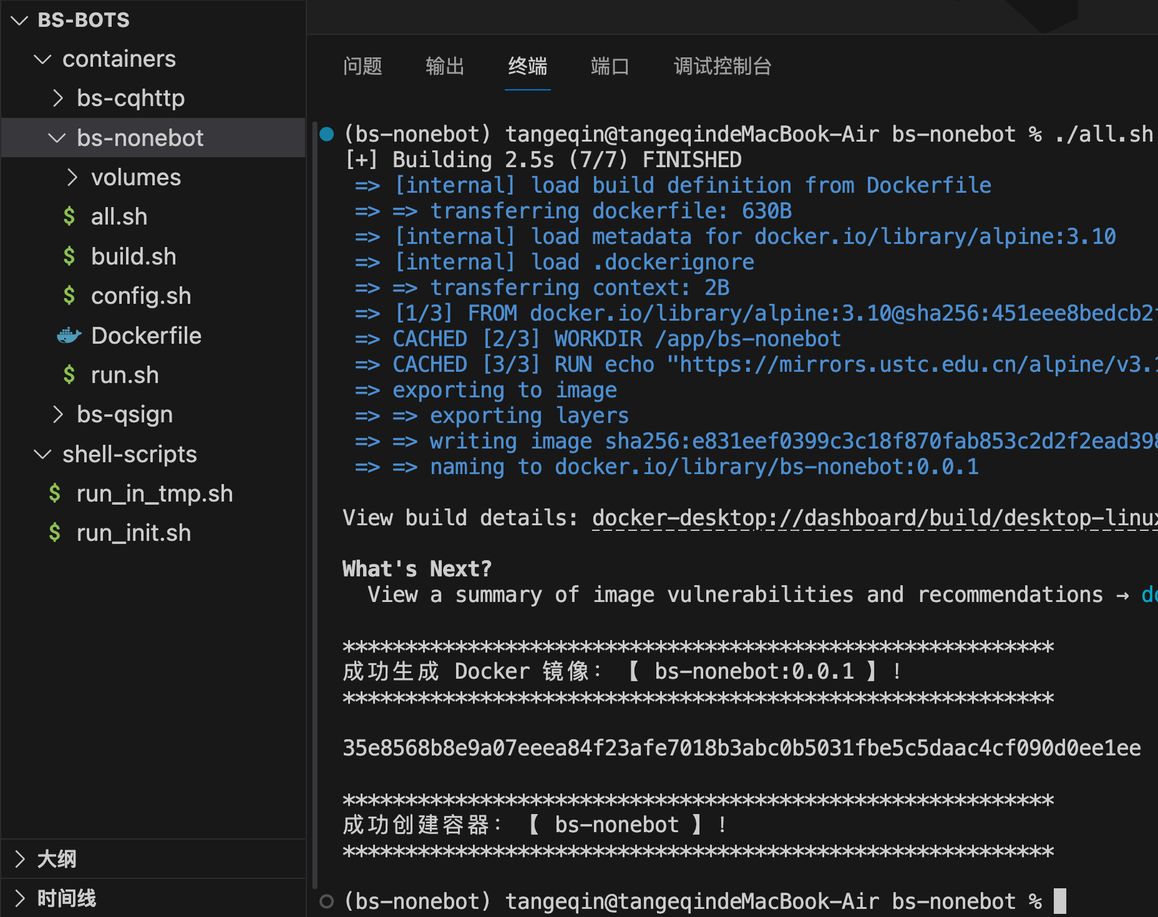
Task: Click the "exporting layers" line
Action: pyautogui.click(x=529, y=415)
